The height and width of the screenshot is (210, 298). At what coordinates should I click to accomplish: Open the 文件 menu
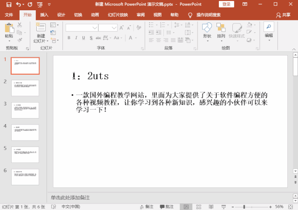click(9, 15)
